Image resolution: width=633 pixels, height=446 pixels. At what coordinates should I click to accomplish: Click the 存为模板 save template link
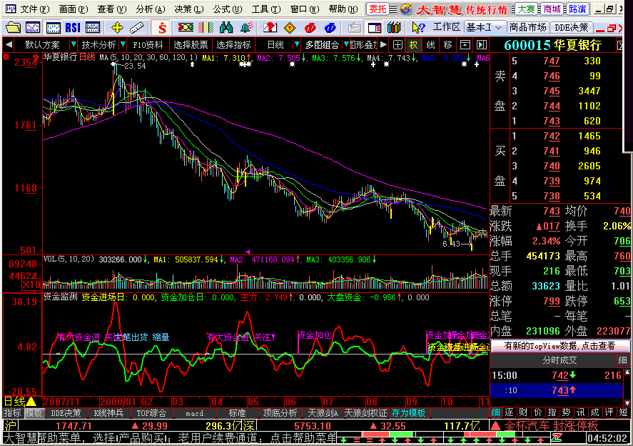pyautogui.click(x=408, y=413)
